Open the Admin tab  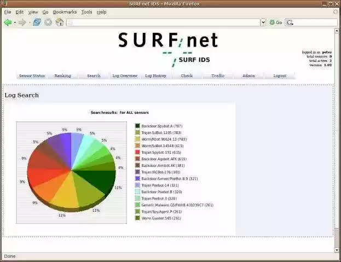click(249, 75)
